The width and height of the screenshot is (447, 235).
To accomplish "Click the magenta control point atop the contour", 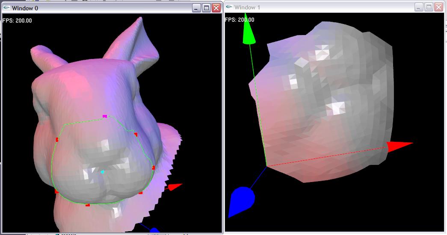I will [105, 116].
